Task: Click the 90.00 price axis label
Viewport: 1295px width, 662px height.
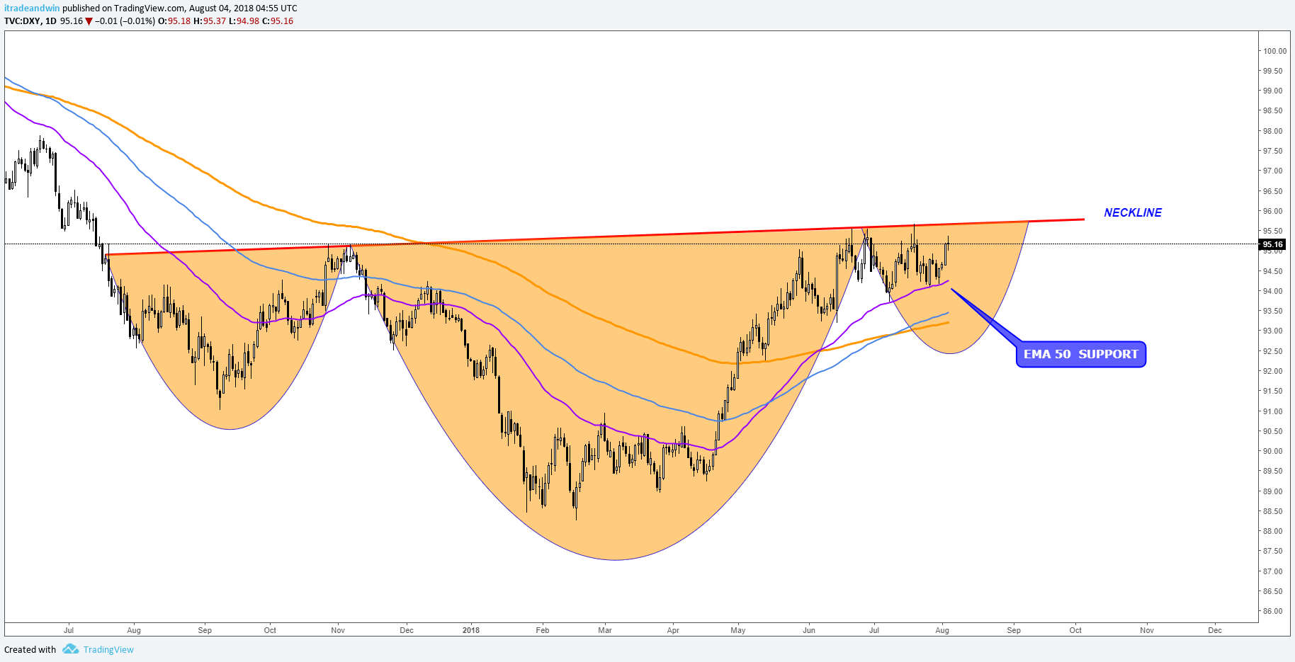Action: click(x=1273, y=451)
